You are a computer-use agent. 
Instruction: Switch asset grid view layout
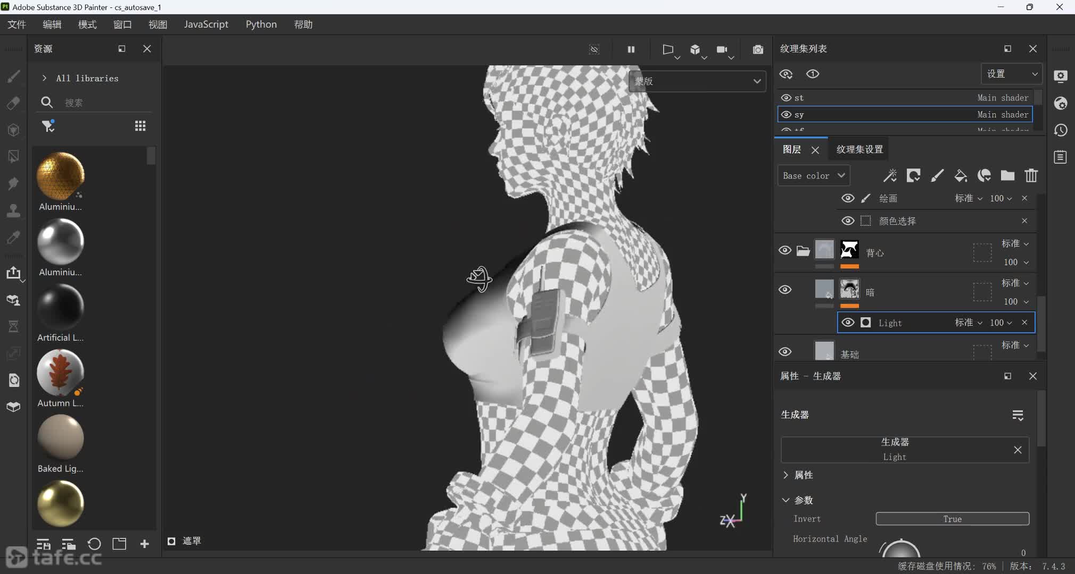point(140,126)
